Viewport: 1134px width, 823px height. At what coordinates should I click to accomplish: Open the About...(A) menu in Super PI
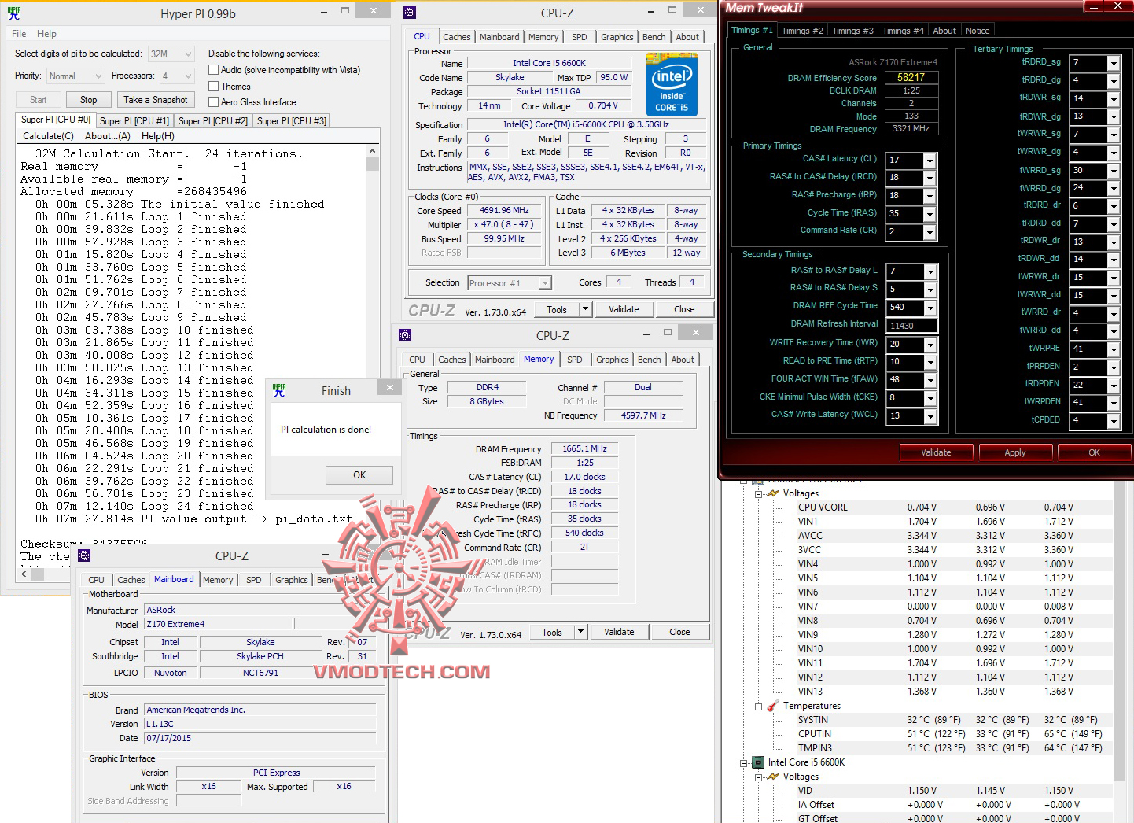[108, 136]
